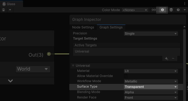
Task: Remove active target with minus button
Action: [x=173, y=59]
